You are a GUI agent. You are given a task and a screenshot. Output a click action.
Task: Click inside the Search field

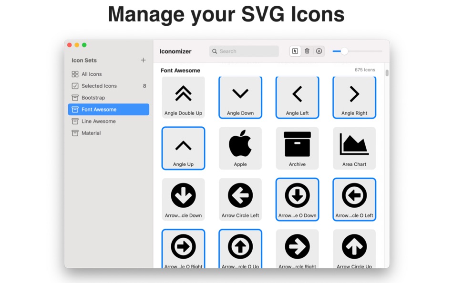[x=244, y=51]
